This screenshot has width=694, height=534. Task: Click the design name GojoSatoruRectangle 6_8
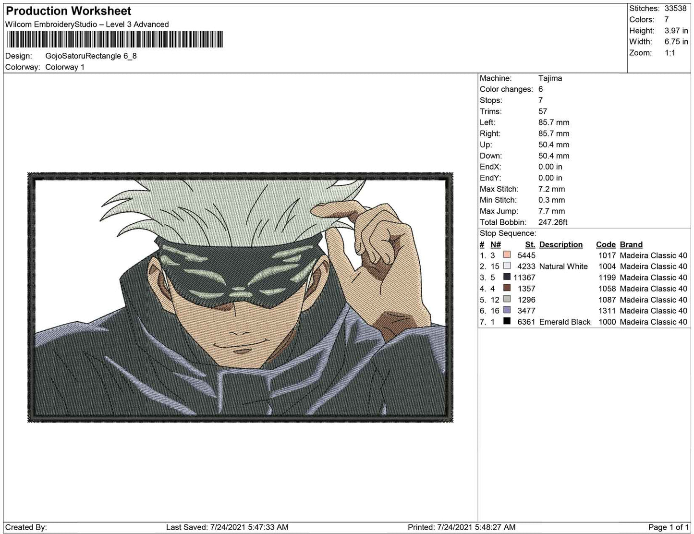(91, 56)
